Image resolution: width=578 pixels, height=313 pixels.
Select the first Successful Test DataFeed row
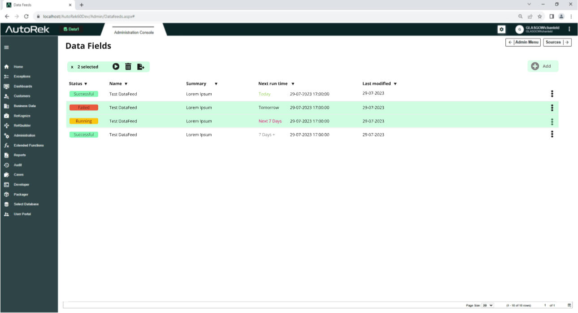click(123, 94)
